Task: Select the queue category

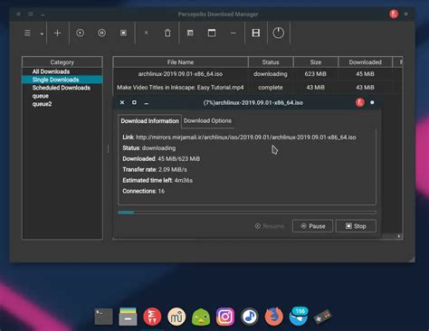Action: [41, 96]
